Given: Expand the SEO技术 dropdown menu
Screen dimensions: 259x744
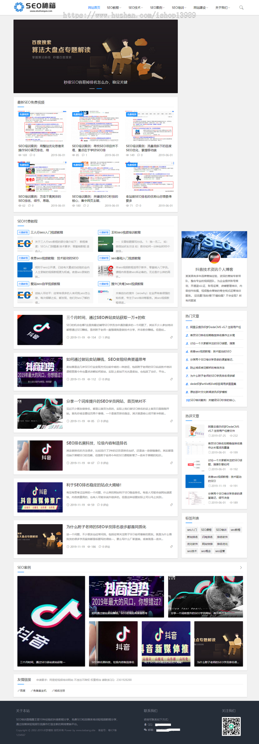Looking at the screenshot, I should 136,7.
